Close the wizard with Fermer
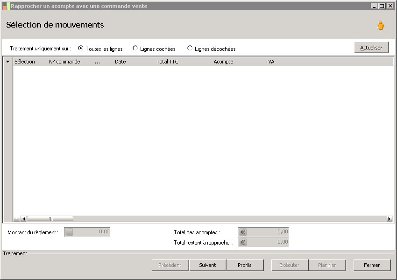This screenshot has height=280, width=397. pos(372,265)
